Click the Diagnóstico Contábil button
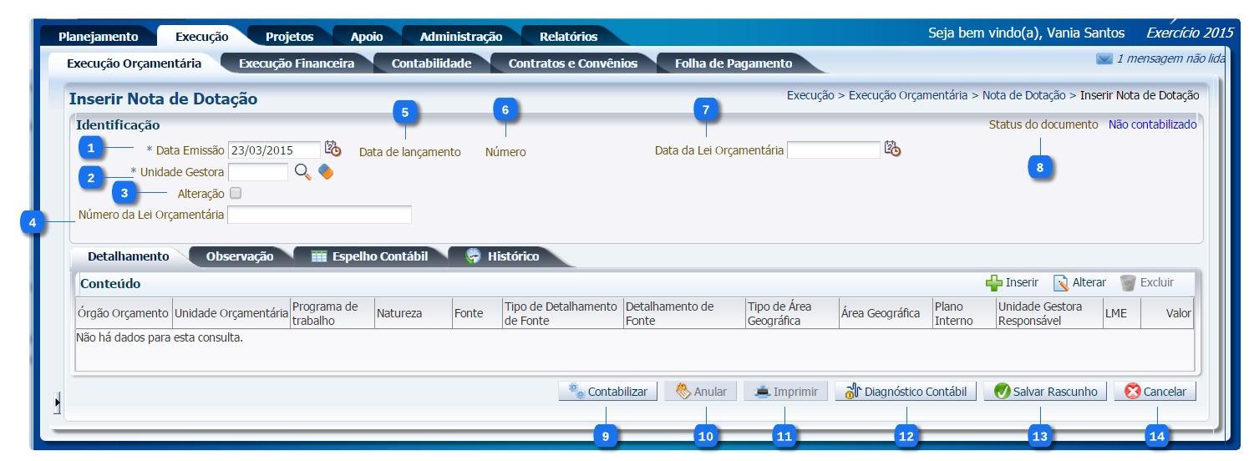1254x461 pixels. coord(905,392)
